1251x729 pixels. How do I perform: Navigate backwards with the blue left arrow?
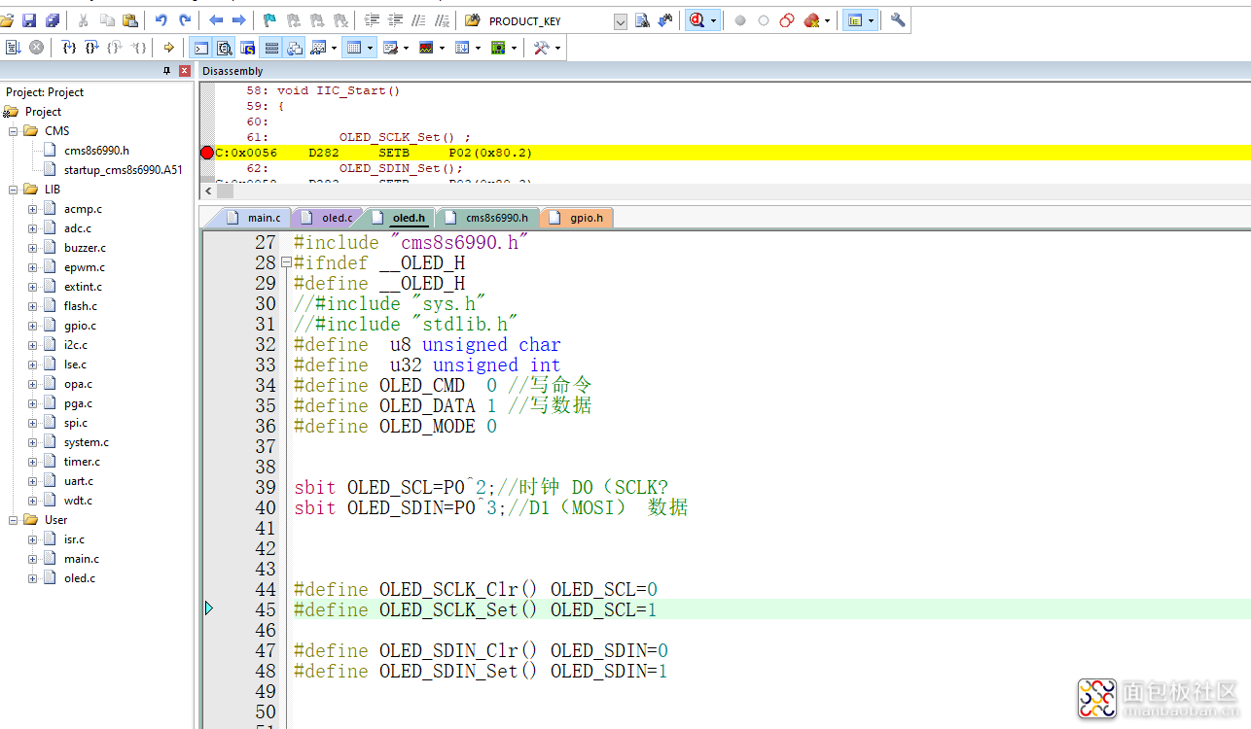216,20
